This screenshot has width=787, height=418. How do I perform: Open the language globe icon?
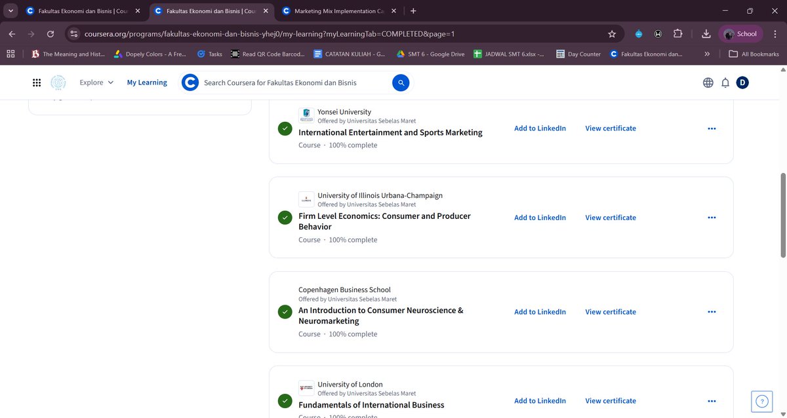708,83
